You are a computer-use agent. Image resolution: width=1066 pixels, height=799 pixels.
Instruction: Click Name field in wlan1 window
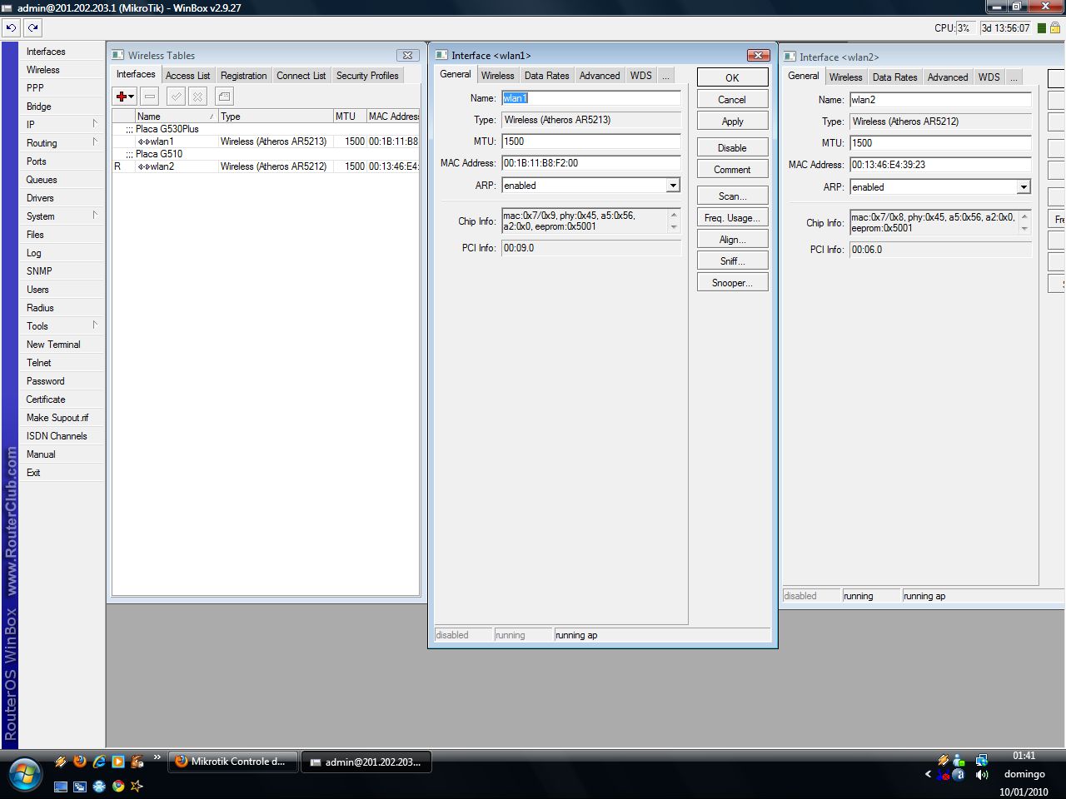click(590, 98)
